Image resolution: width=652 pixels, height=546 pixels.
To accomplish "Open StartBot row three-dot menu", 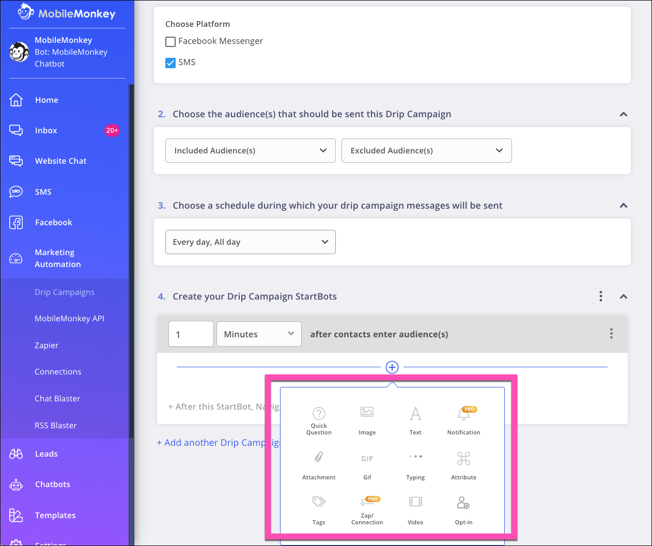I will pos(611,334).
